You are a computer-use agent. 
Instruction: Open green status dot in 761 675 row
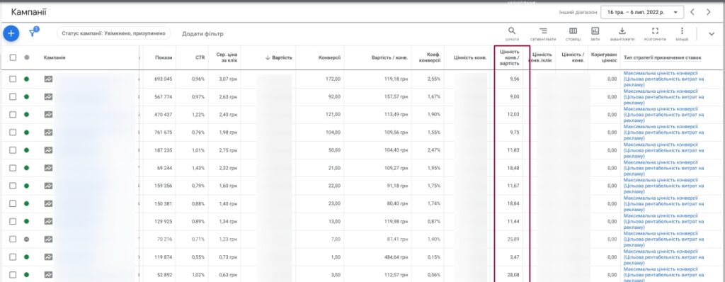tap(26, 132)
